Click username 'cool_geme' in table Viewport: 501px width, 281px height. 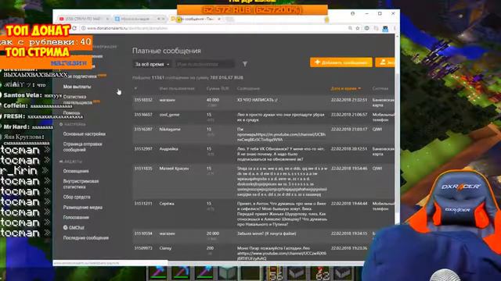coord(169,115)
